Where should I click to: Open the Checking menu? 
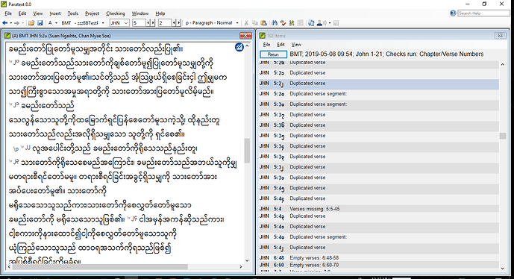click(x=116, y=13)
